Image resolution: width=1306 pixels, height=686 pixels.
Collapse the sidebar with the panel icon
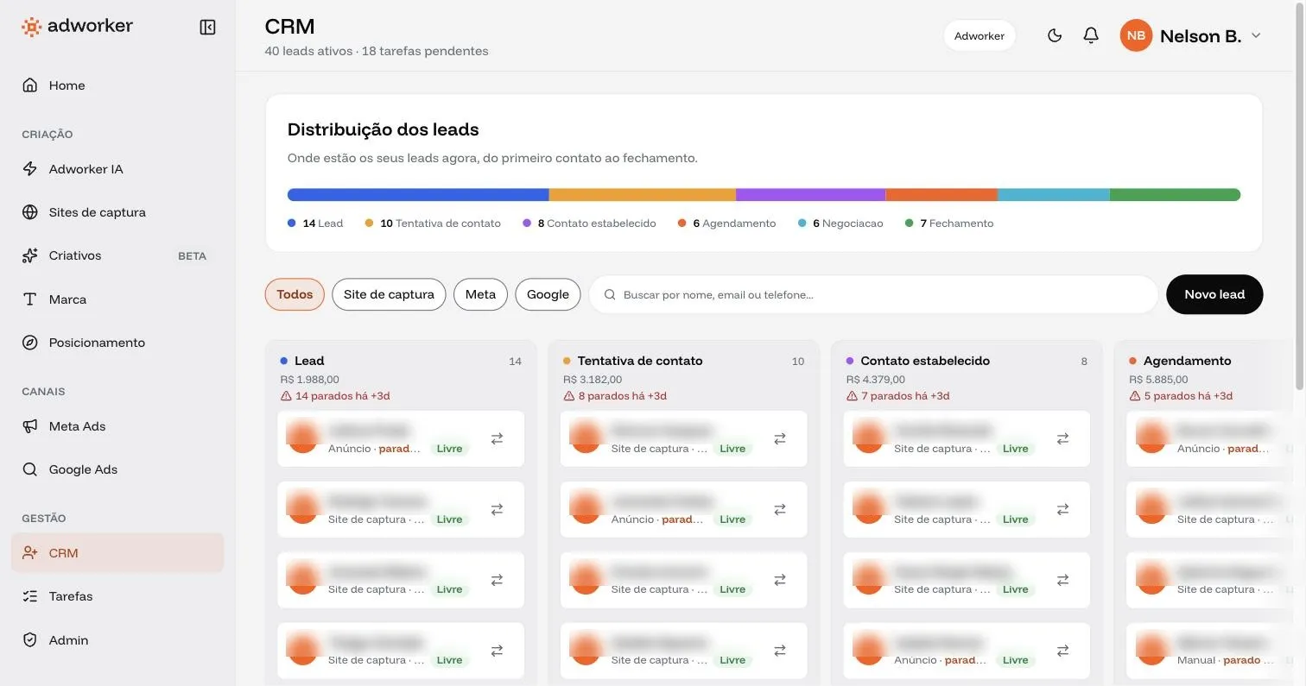click(207, 28)
